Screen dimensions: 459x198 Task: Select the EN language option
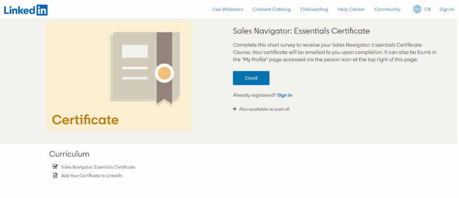click(428, 9)
